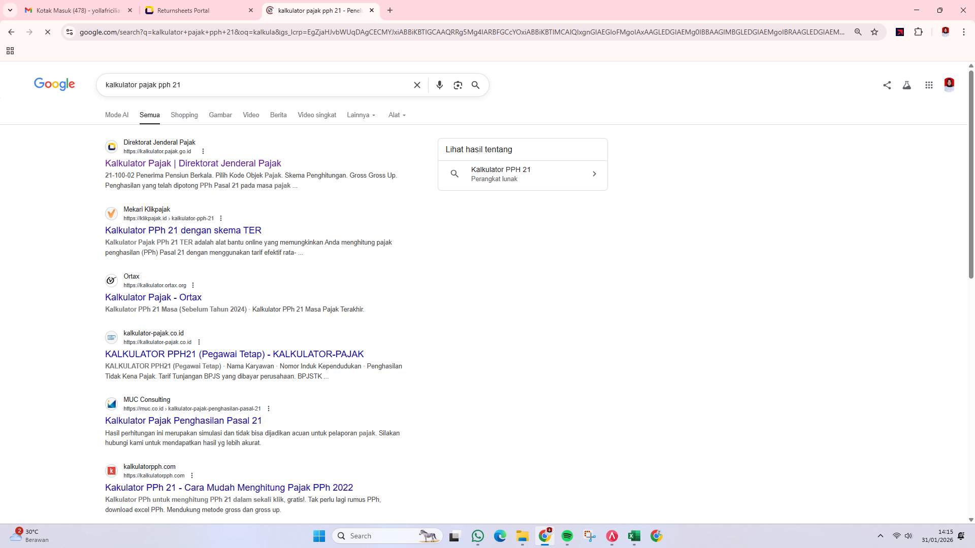Open Kalkulator PPh 21 dengan skema TER
Image resolution: width=975 pixels, height=548 pixels.
coord(183,230)
